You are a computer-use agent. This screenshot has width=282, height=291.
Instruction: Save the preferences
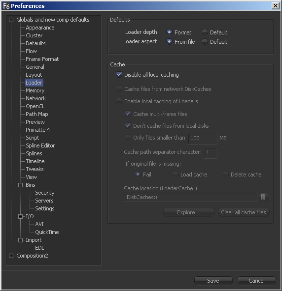point(213,281)
